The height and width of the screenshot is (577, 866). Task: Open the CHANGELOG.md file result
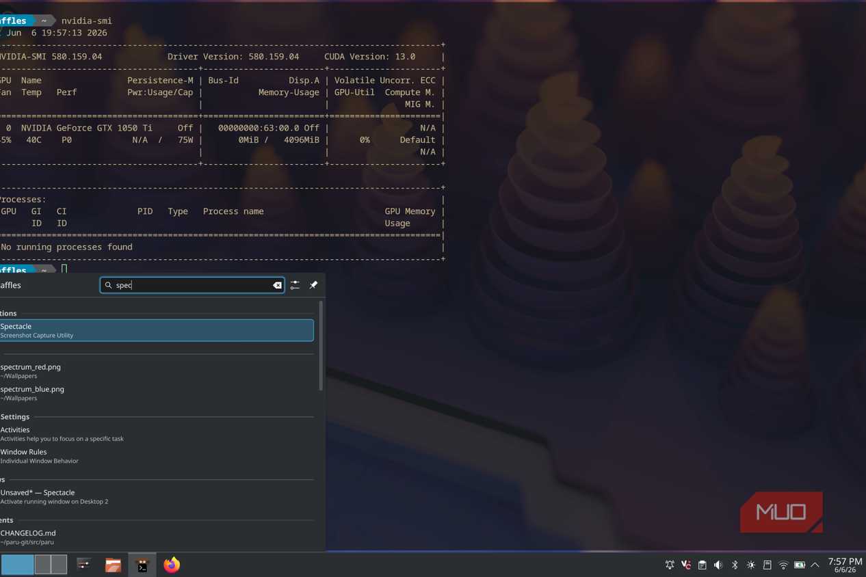[157, 537]
